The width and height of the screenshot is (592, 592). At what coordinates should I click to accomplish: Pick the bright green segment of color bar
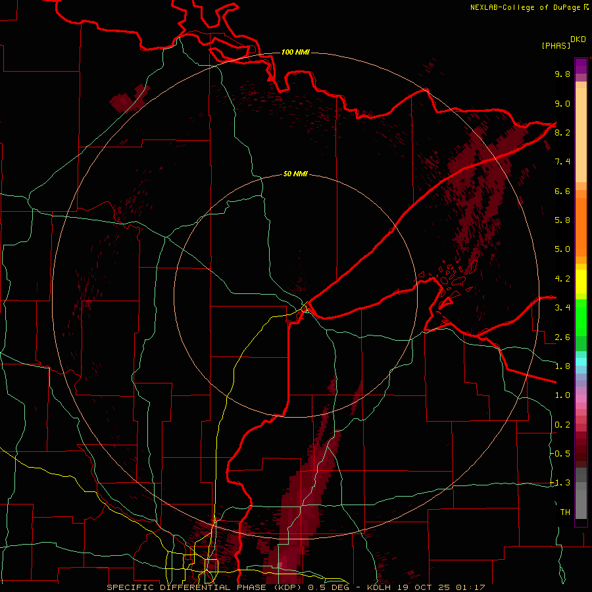[x=581, y=316]
